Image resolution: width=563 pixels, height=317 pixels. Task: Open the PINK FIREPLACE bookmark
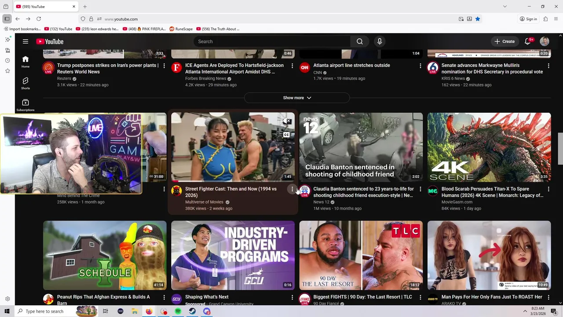pos(144,29)
